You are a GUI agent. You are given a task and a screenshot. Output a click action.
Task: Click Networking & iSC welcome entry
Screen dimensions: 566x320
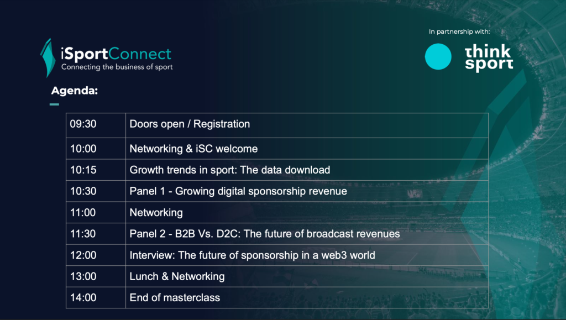point(193,149)
